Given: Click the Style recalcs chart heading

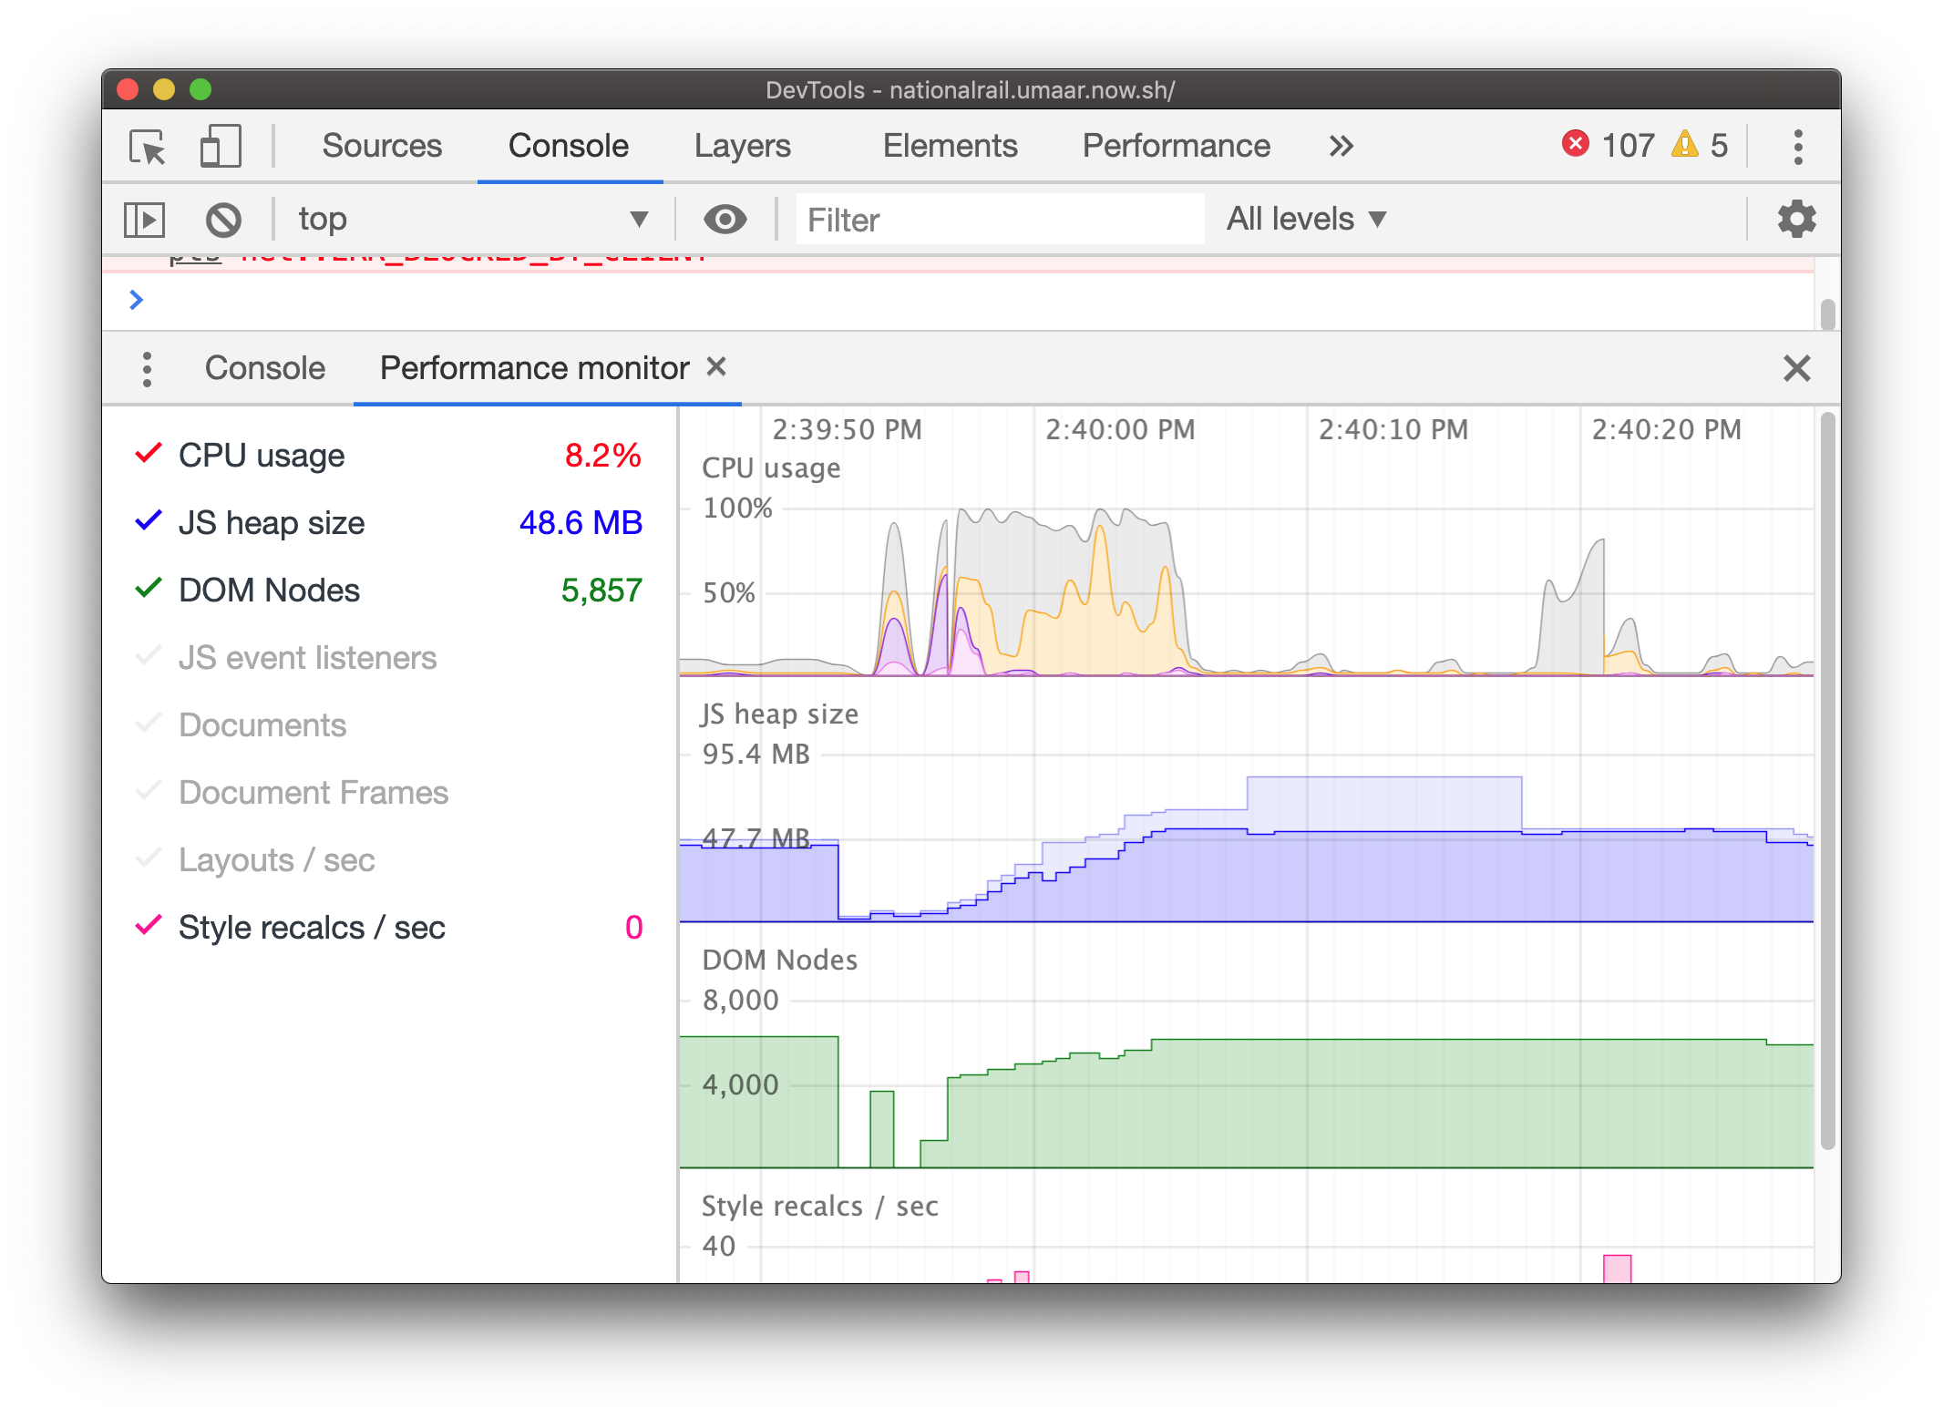Looking at the screenshot, I should (x=819, y=1206).
